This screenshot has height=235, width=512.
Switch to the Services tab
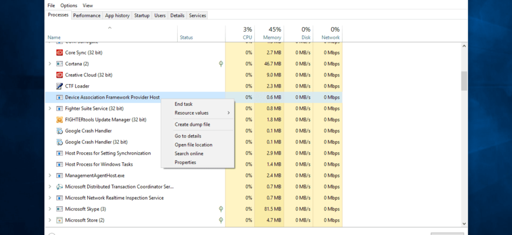pos(198,15)
